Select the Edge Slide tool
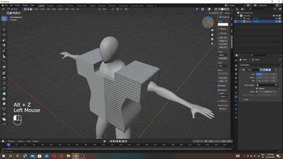 (4, 109)
